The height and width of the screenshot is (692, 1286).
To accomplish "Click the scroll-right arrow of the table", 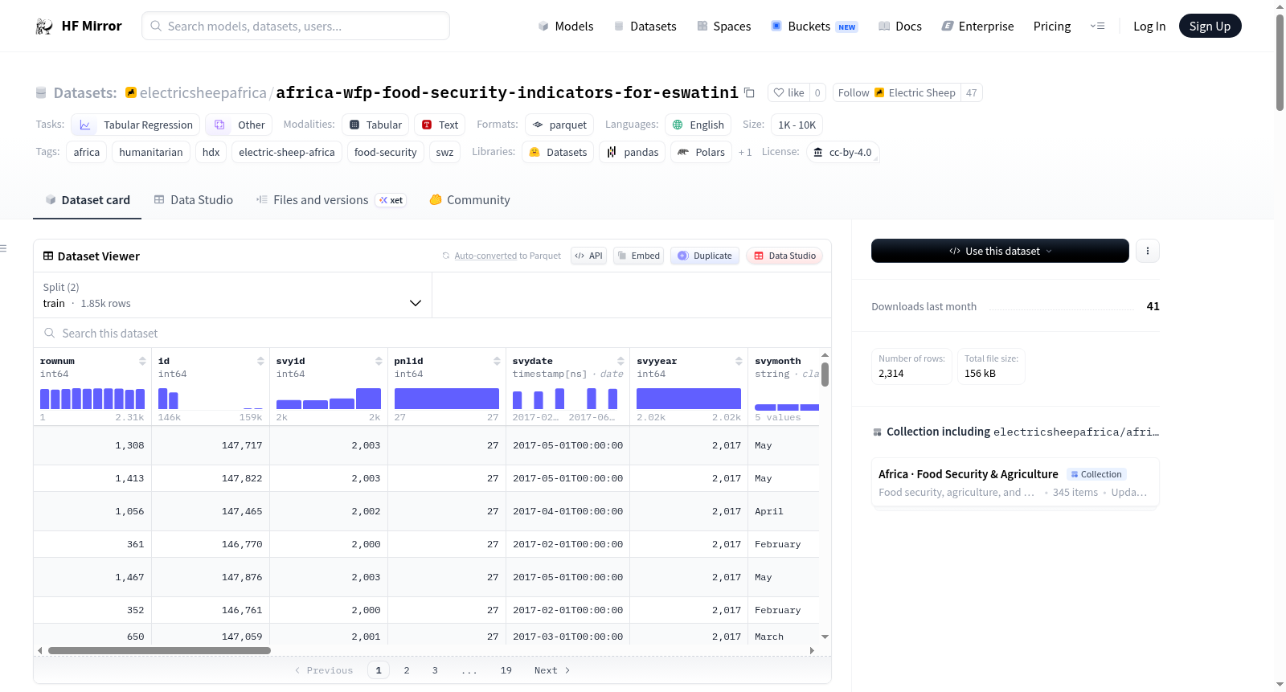I will 812,650.
